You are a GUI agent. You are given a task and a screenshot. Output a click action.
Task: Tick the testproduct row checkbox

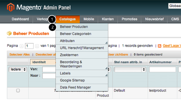pos(18,90)
